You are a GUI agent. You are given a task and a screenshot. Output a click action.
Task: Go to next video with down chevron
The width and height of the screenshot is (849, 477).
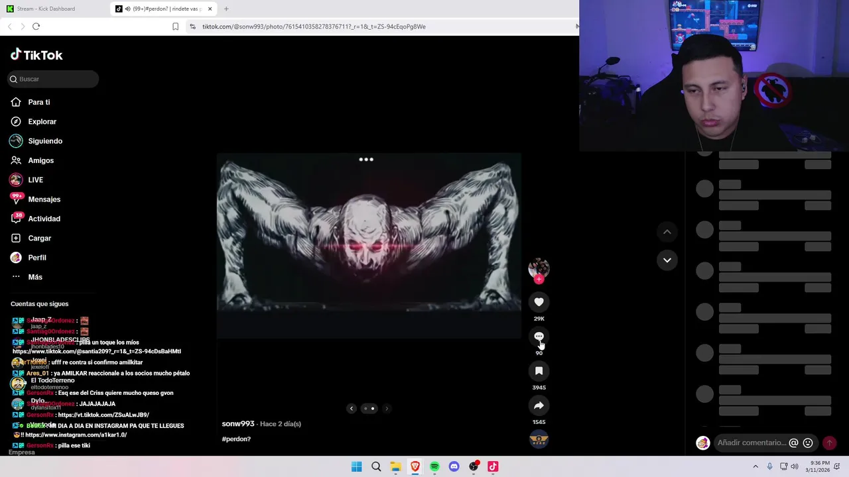(x=667, y=260)
